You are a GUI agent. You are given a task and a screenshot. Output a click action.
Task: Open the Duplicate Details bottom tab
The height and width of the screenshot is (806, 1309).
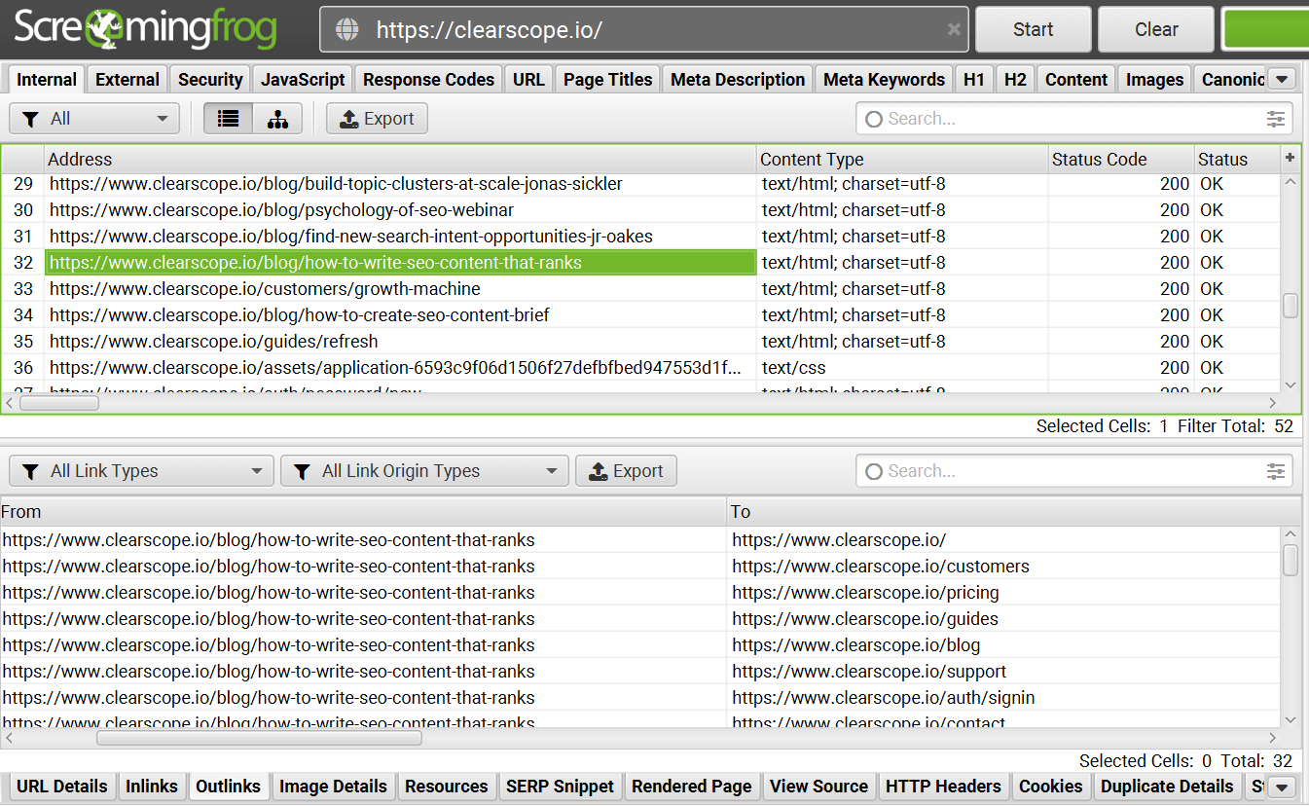pyautogui.click(x=1167, y=787)
